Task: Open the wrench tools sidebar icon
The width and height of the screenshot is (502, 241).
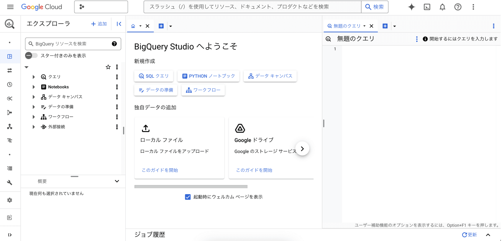Action: 10,183
